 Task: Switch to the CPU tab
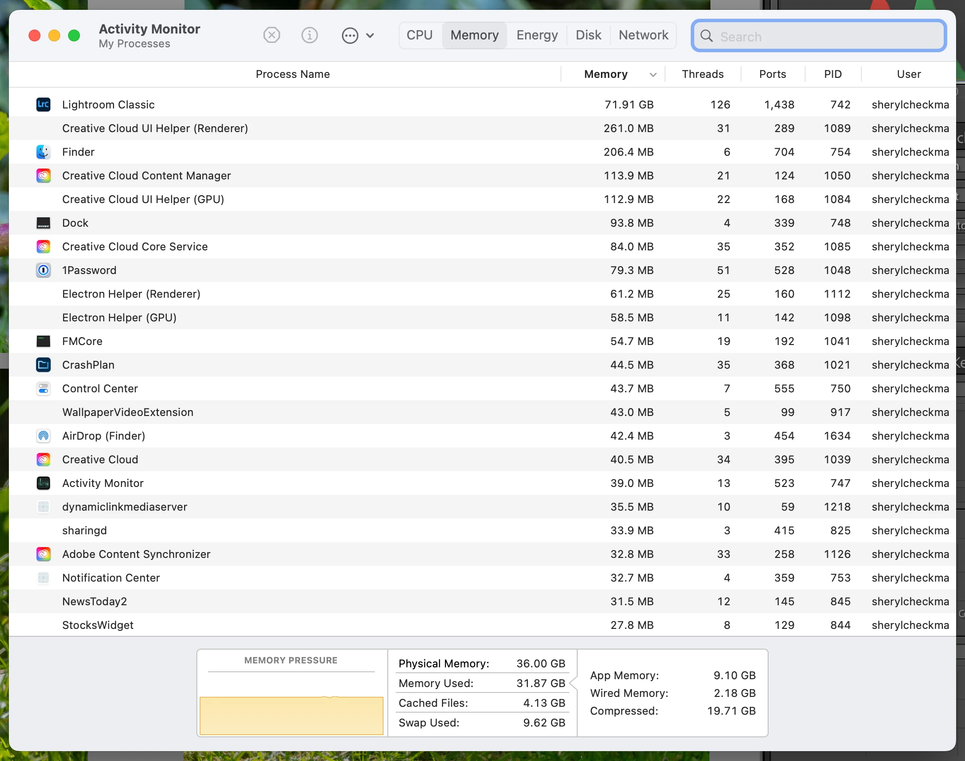tap(419, 35)
